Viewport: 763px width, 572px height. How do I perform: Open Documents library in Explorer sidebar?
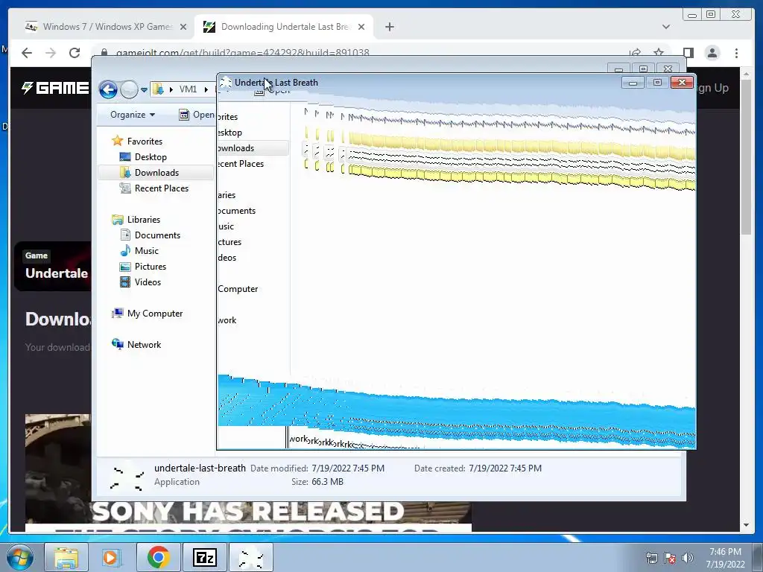[157, 235]
